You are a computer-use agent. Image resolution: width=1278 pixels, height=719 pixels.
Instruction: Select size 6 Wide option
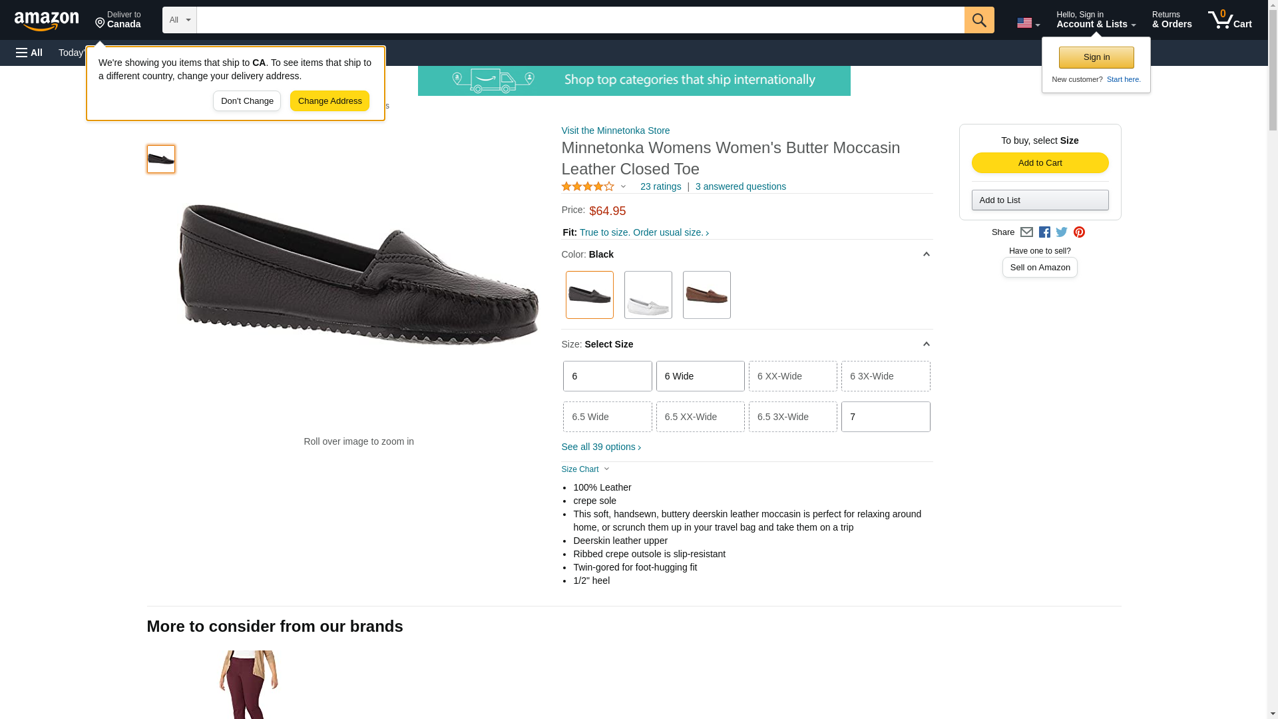coord(700,376)
